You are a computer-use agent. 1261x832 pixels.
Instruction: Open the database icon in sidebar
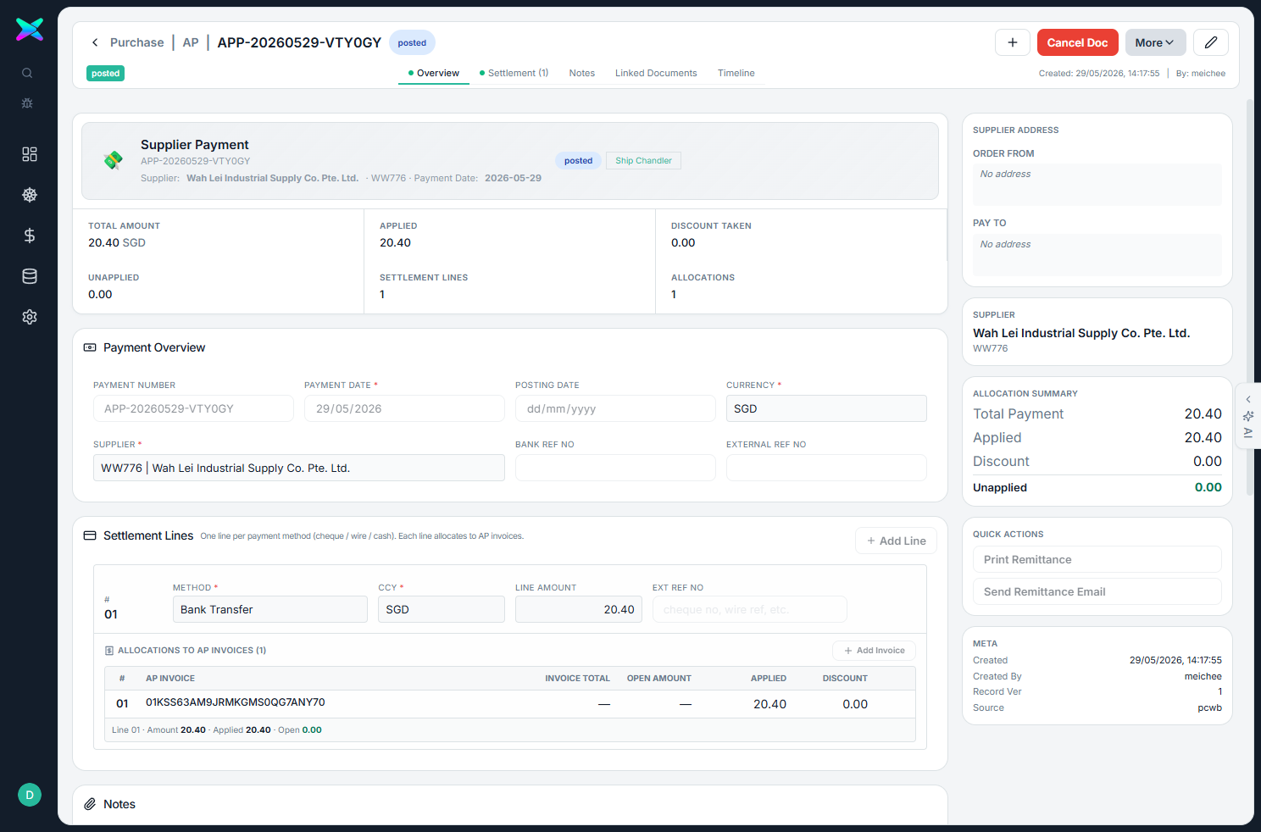pyautogui.click(x=30, y=276)
